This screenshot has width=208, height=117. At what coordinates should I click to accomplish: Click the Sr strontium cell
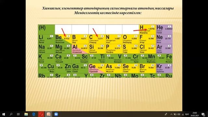coord(63,75)
